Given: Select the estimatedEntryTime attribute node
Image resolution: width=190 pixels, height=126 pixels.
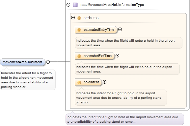Looking at the screenshot, I should click(96, 30).
